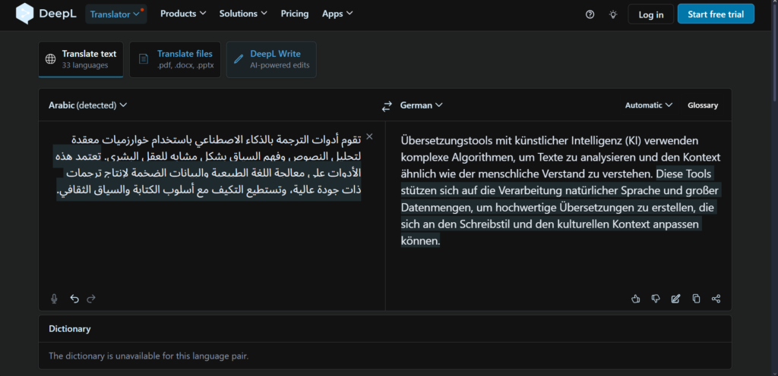778x376 pixels.
Task: Clear source text with the X icon
Action: point(369,136)
